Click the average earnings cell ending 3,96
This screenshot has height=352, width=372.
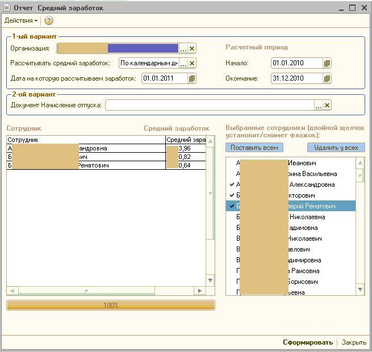186,148
